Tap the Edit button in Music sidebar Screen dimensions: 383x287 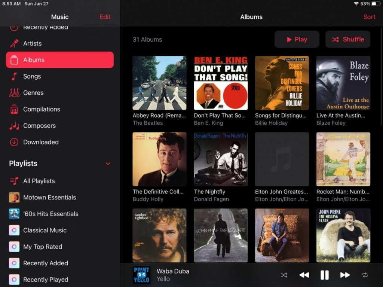[105, 17]
